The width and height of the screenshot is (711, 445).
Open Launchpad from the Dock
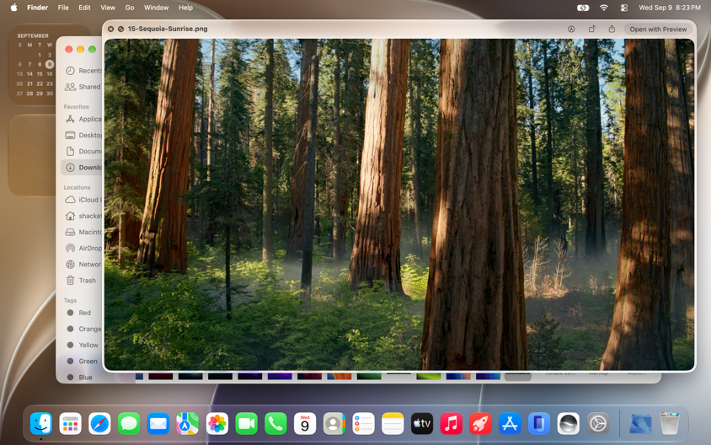[70, 424]
